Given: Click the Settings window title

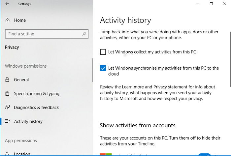Looking at the screenshot, I should point(24,4).
